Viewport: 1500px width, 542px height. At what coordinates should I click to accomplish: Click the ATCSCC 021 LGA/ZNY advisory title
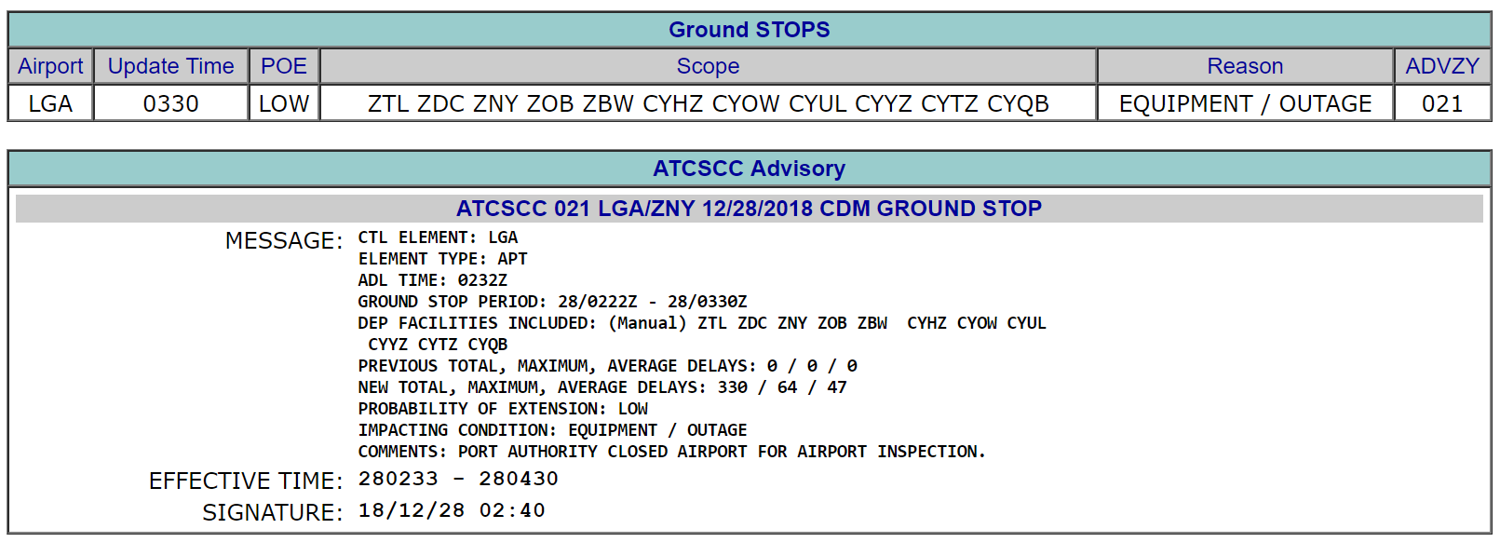pyautogui.click(x=749, y=209)
